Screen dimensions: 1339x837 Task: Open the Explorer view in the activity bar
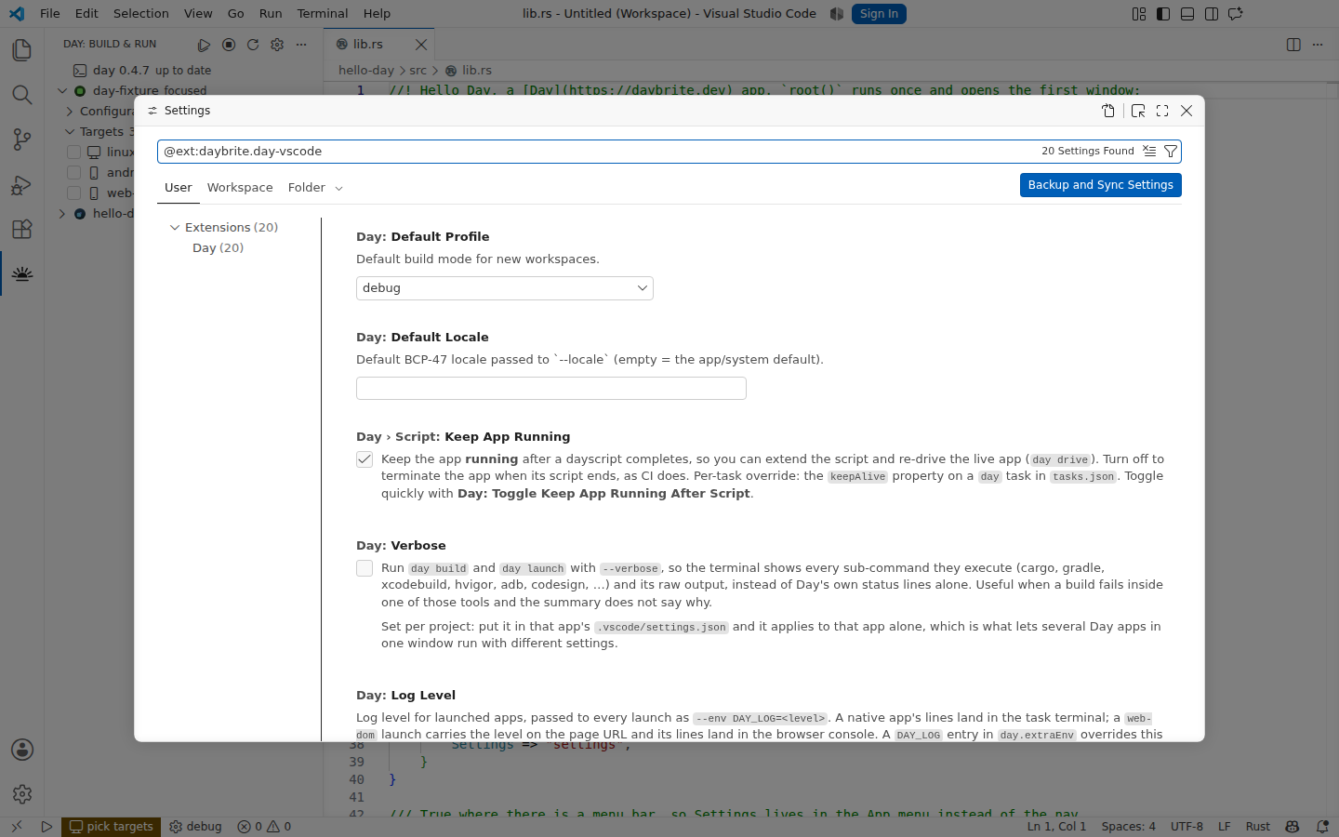click(21, 50)
